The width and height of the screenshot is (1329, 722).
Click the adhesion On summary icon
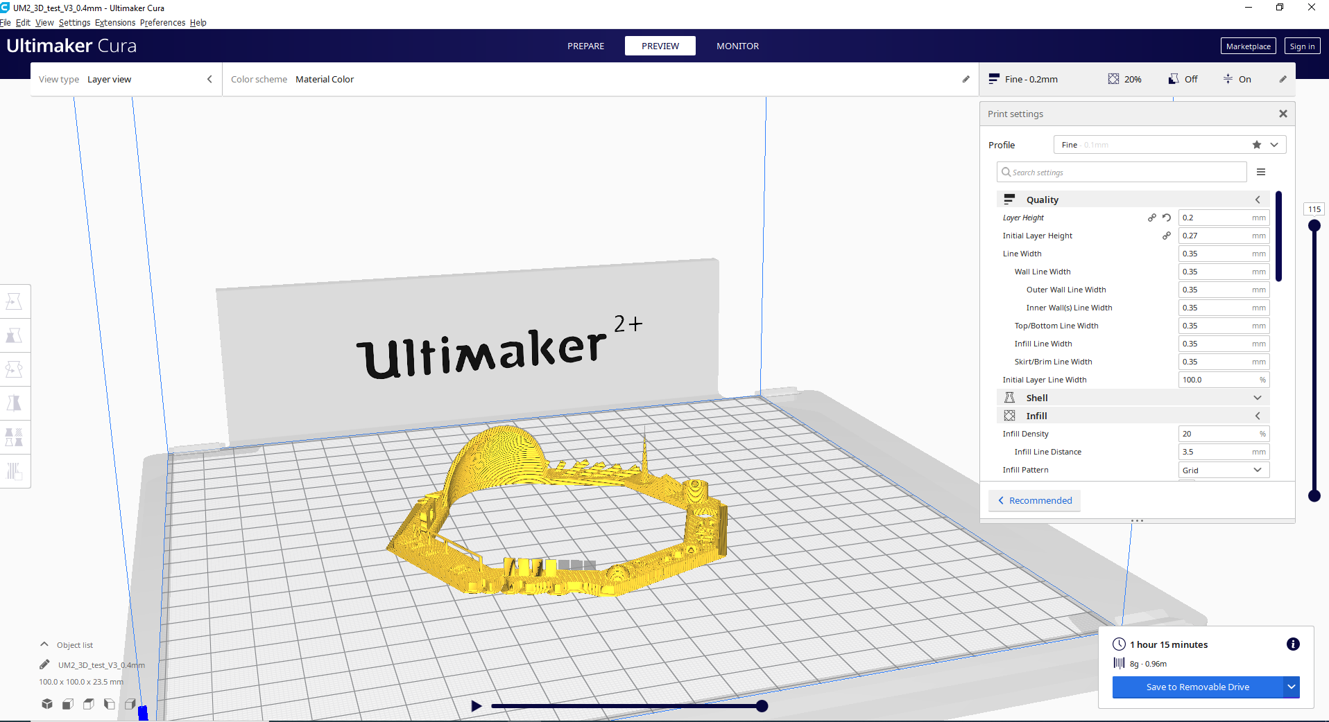(x=1228, y=79)
